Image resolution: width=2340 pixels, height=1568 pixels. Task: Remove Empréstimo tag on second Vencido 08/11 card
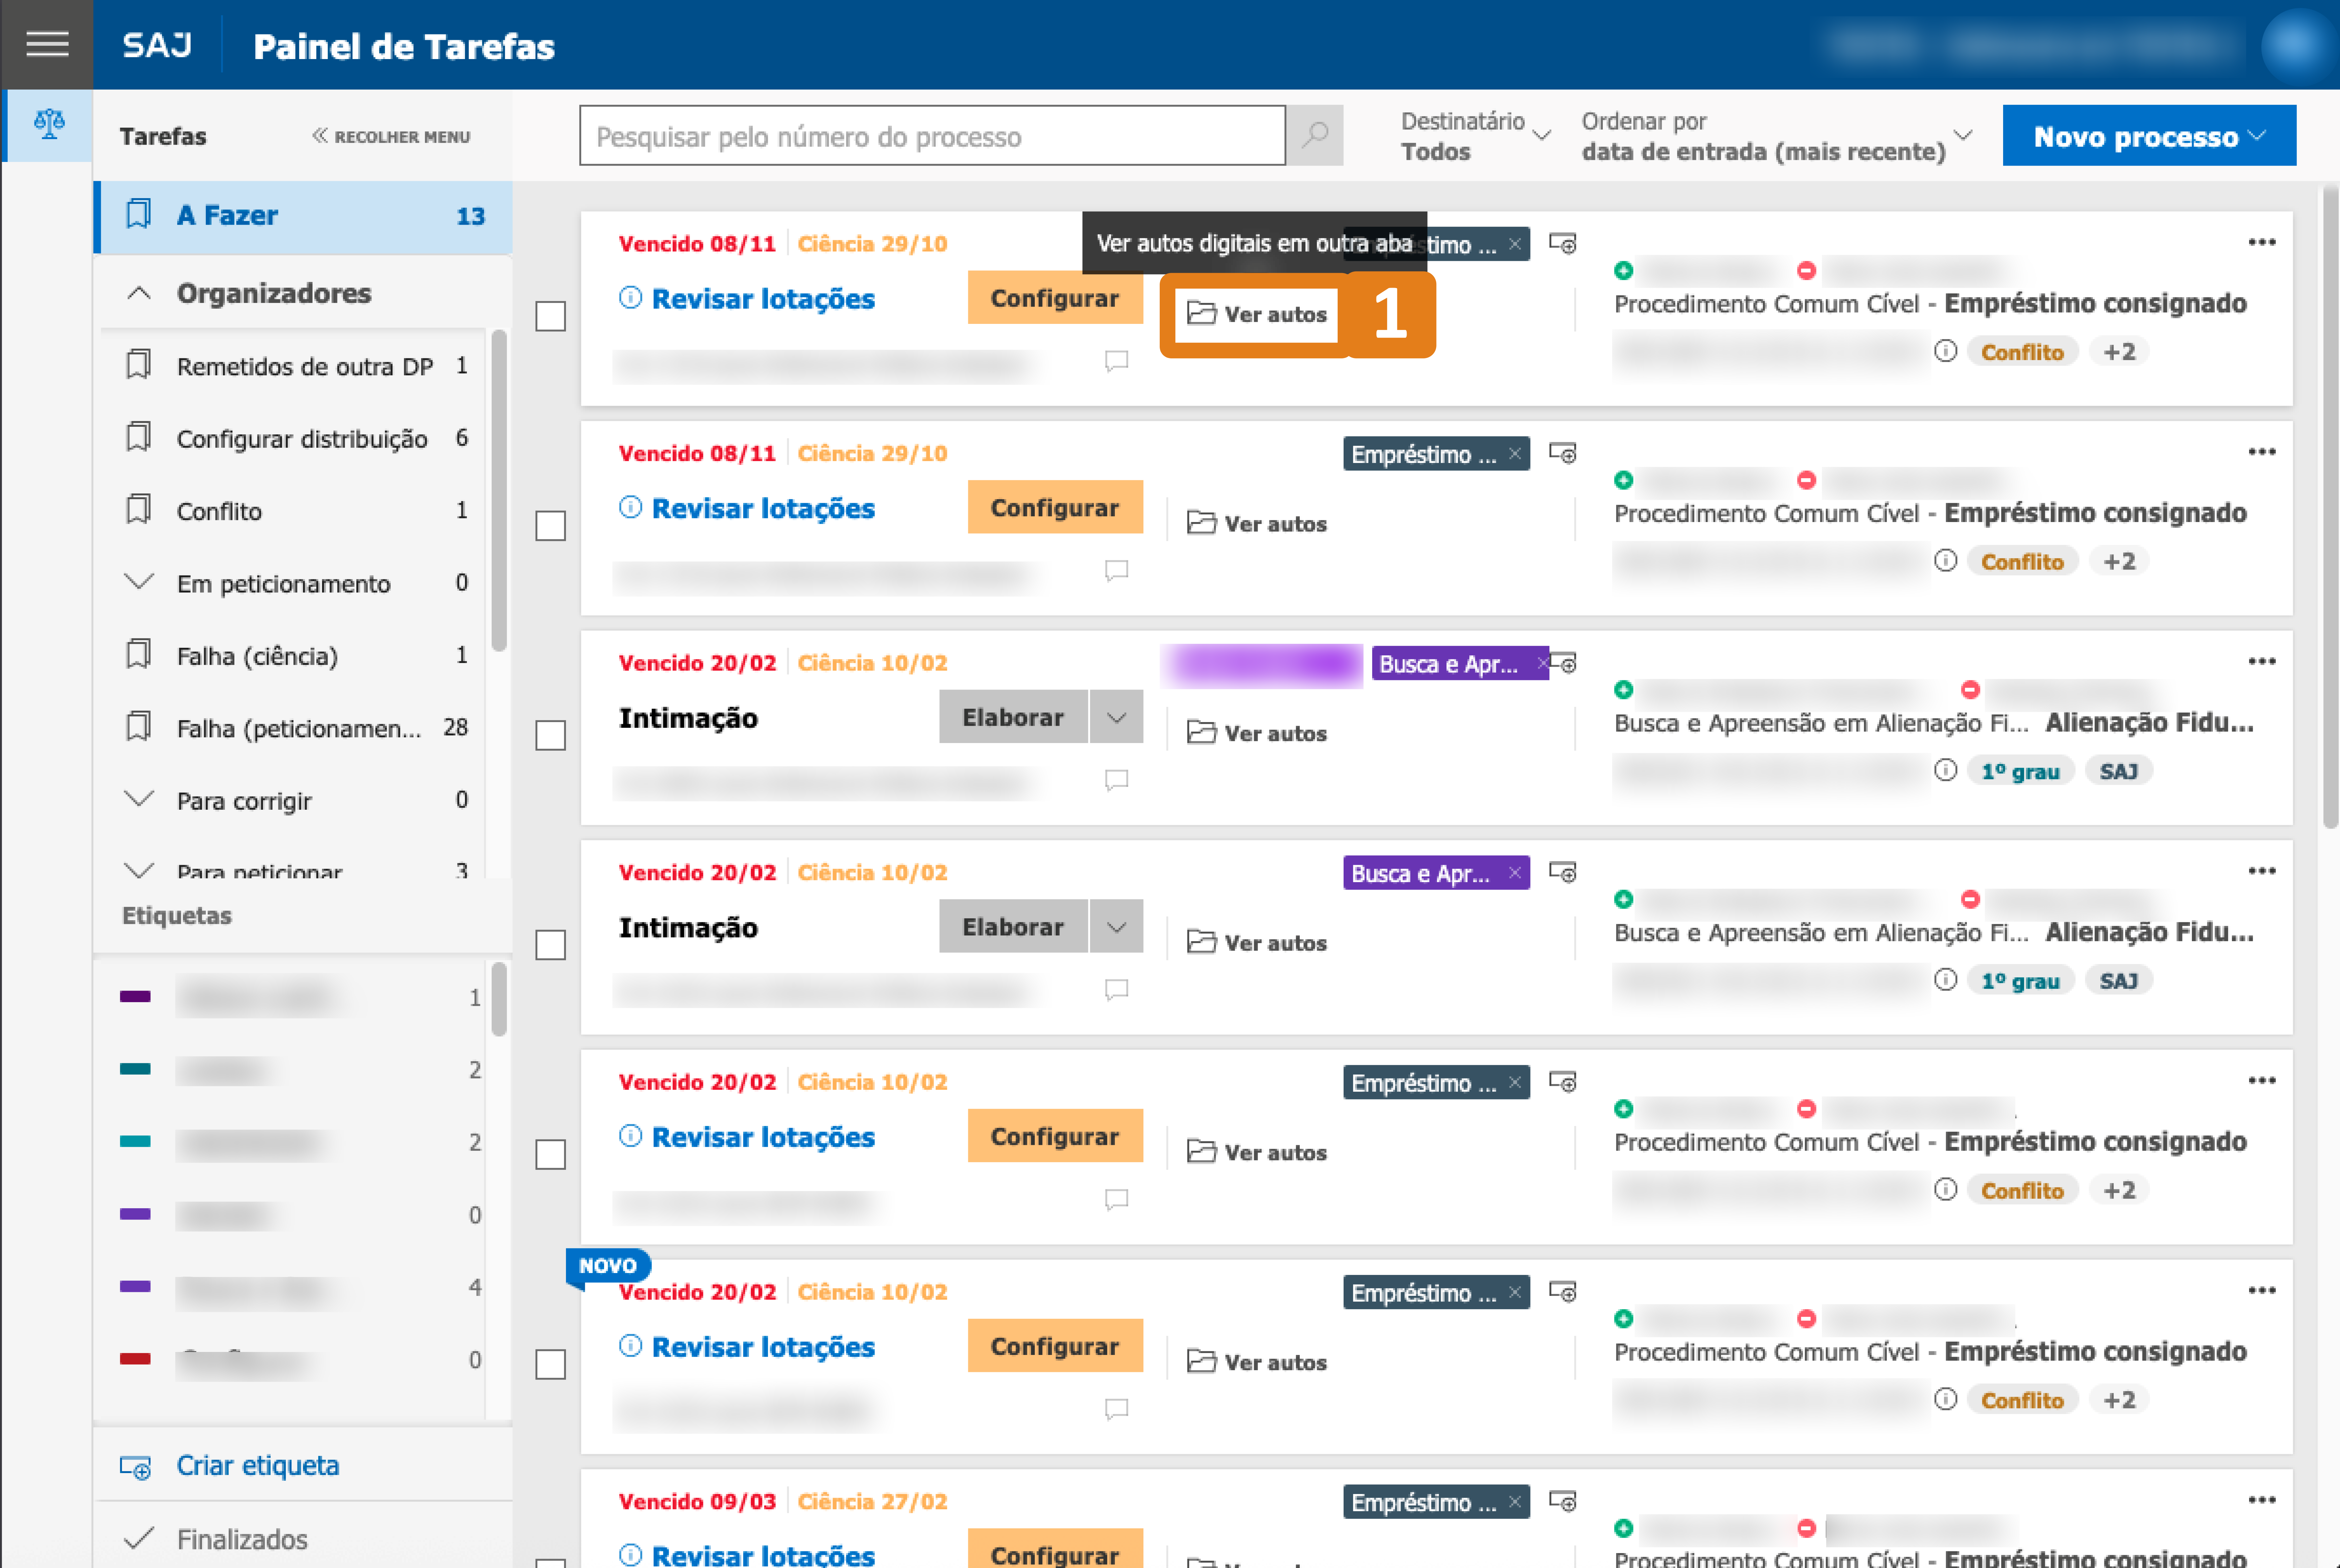pos(1515,454)
